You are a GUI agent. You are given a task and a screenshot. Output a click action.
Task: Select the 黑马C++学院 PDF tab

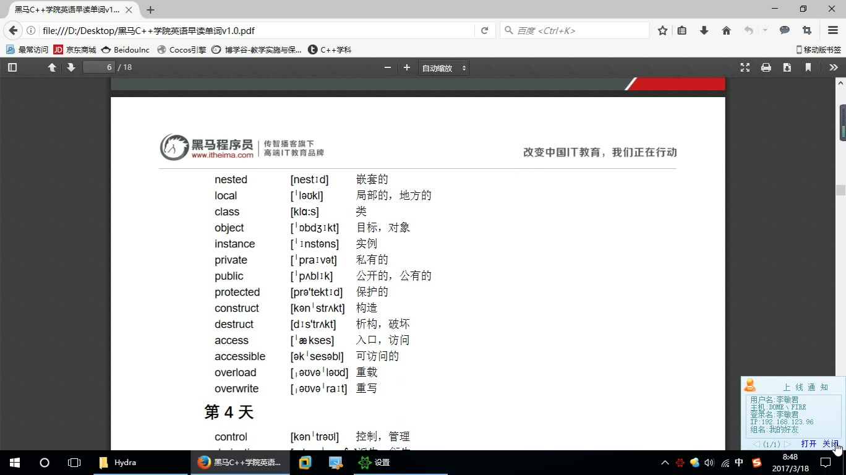coord(68,10)
